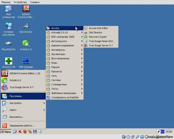Click VirtualBox hard disk status icon
Image resolution: width=174 pixels, height=139 pixels.
[124, 137]
